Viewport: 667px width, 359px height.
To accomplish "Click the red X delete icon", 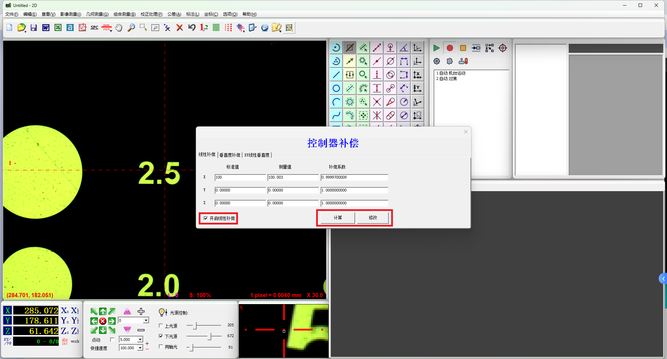I will (180, 27).
